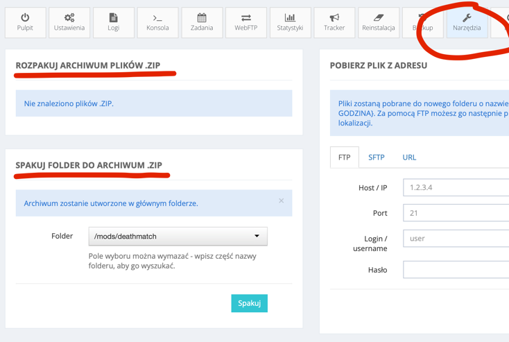509x342 pixels.
Task: Open the Pulpit power icon
Action: pos(25,18)
